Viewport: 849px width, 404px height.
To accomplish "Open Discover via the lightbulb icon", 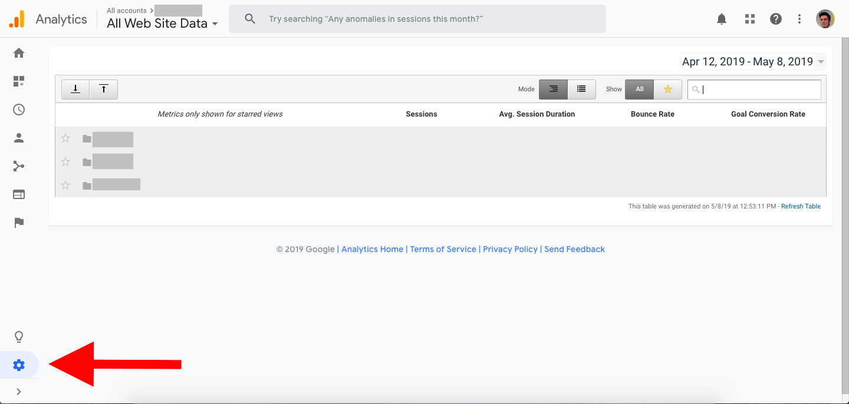I will [18, 336].
